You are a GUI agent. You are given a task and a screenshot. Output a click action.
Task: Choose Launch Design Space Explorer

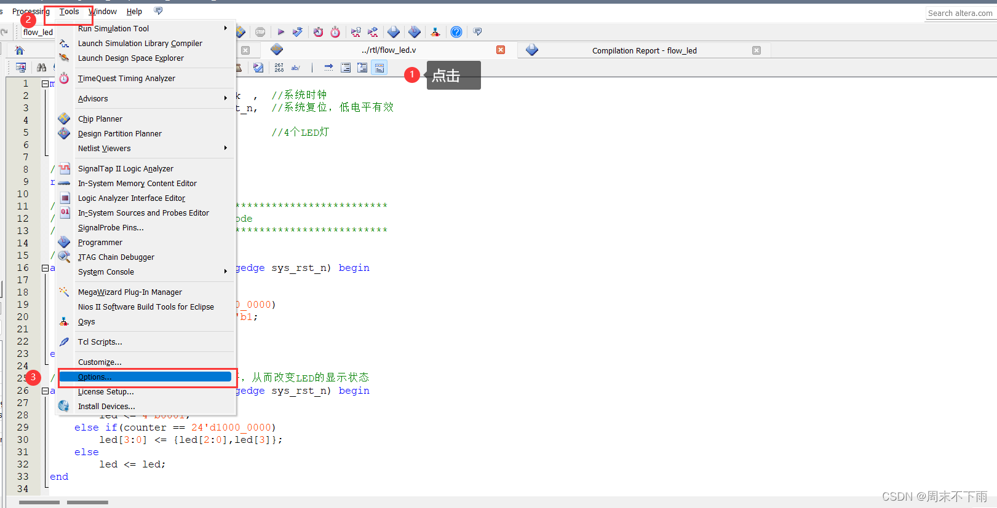point(146,58)
